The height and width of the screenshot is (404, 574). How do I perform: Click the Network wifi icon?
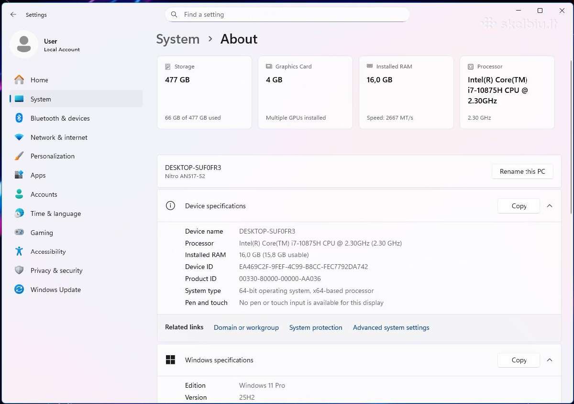19,137
